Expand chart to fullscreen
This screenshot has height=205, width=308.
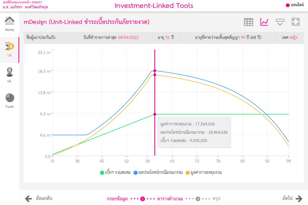tap(296, 22)
